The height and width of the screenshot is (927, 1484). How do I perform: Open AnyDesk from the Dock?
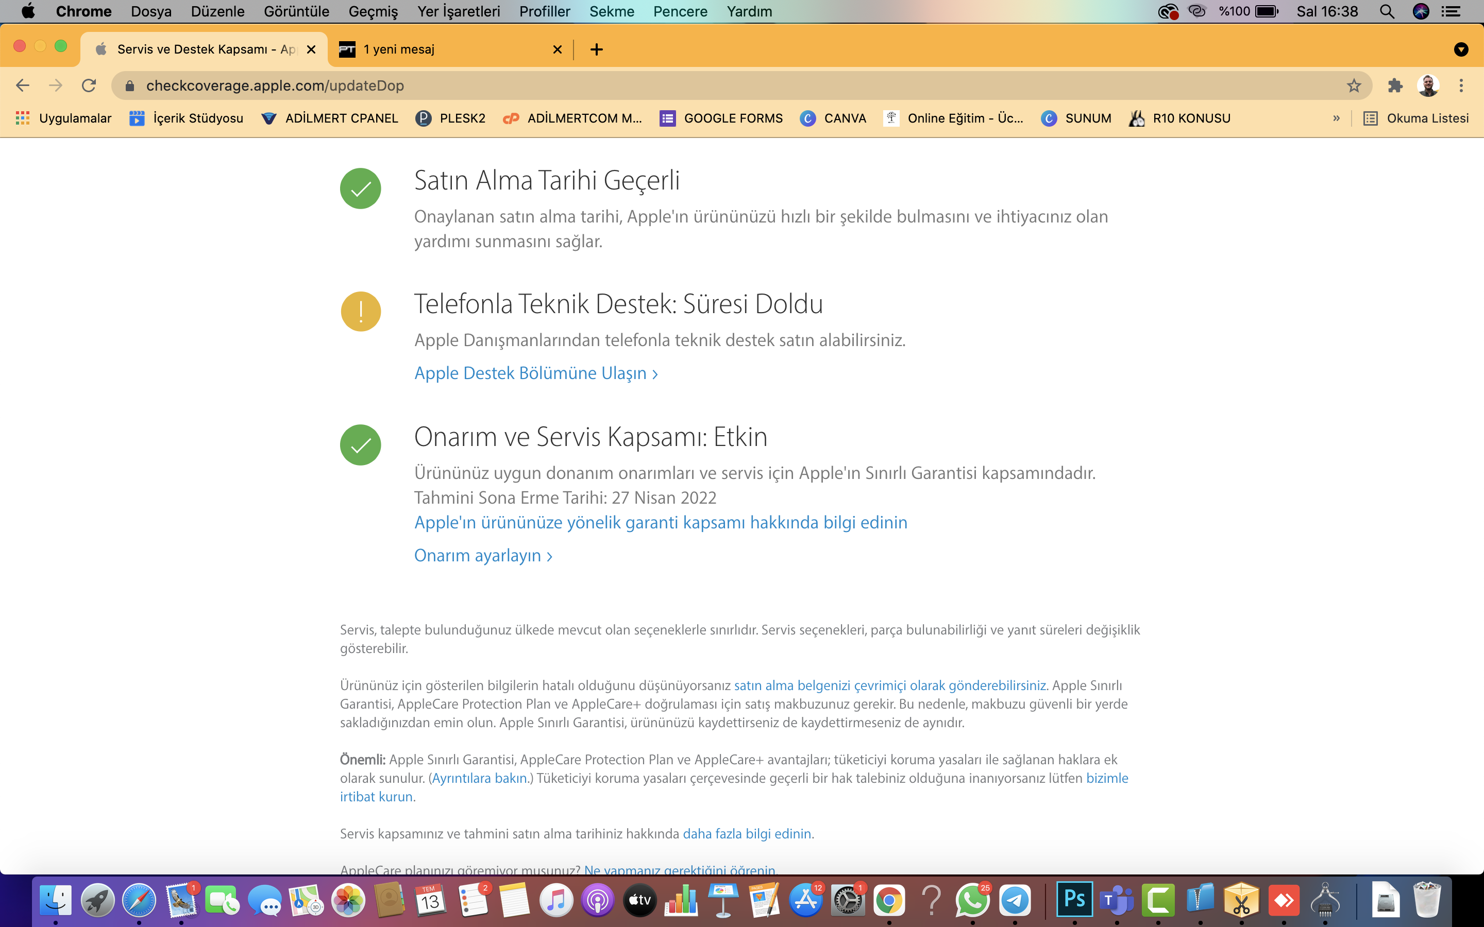tap(1284, 901)
